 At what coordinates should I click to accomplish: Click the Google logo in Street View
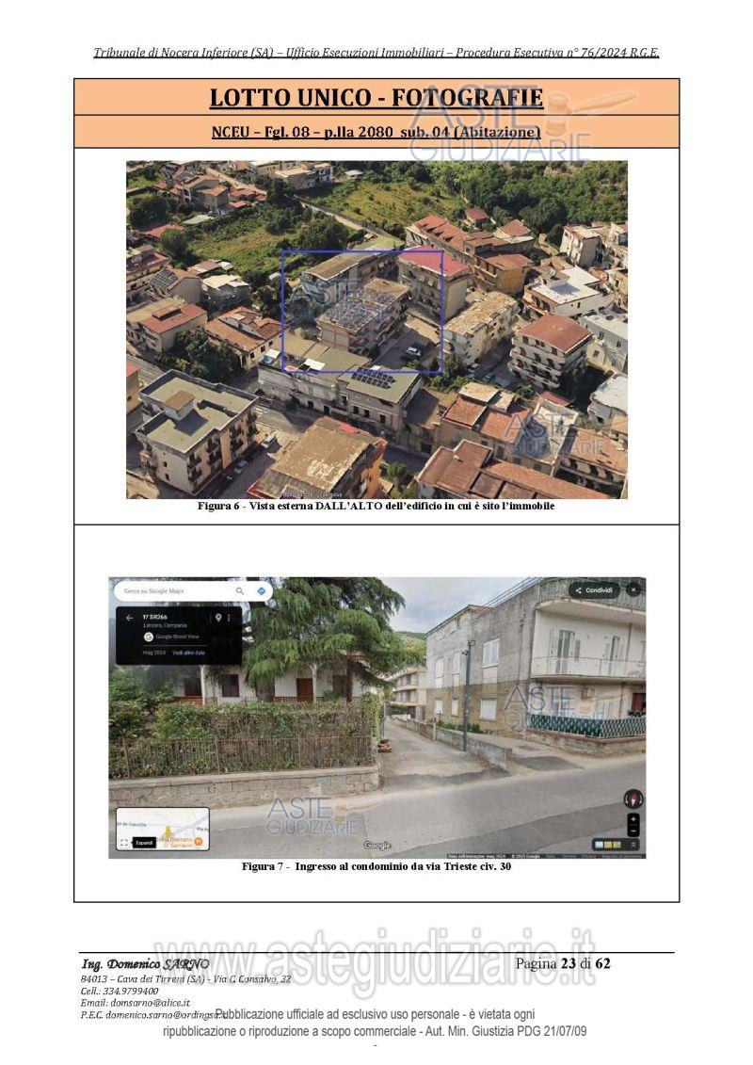pyautogui.click(x=376, y=846)
